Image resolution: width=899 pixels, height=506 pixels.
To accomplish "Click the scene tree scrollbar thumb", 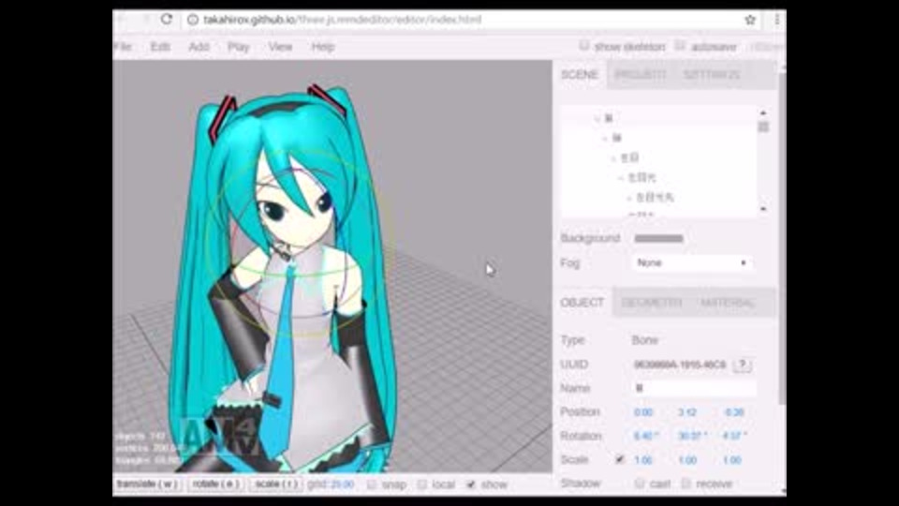I will tap(763, 126).
